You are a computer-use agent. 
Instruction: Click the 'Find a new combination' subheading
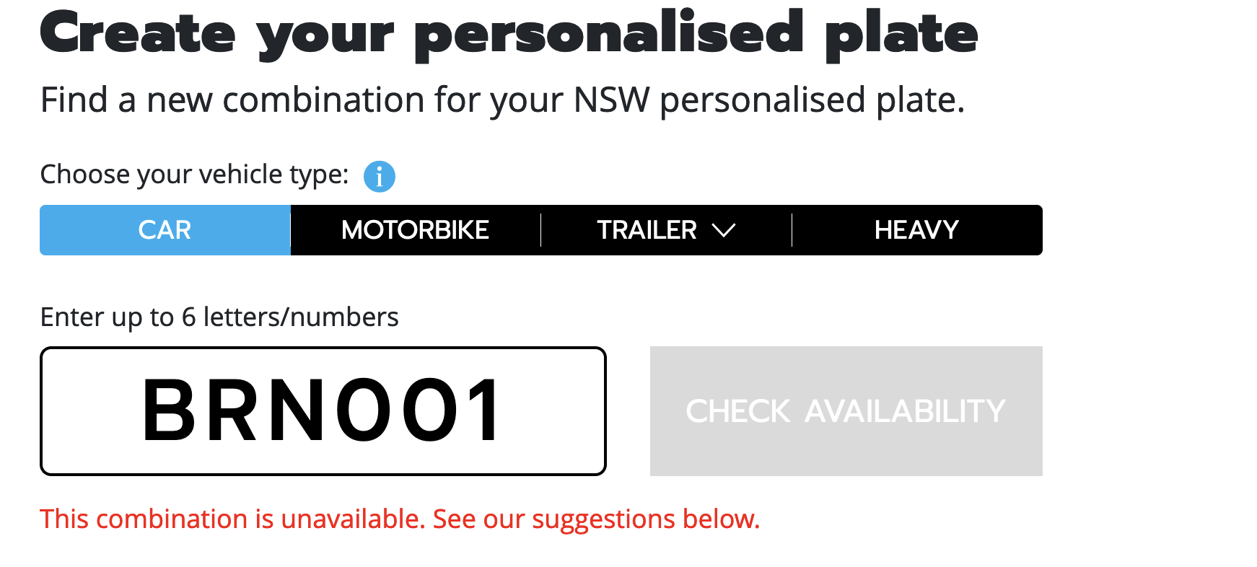pyautogui.click(x=502, y=100)
